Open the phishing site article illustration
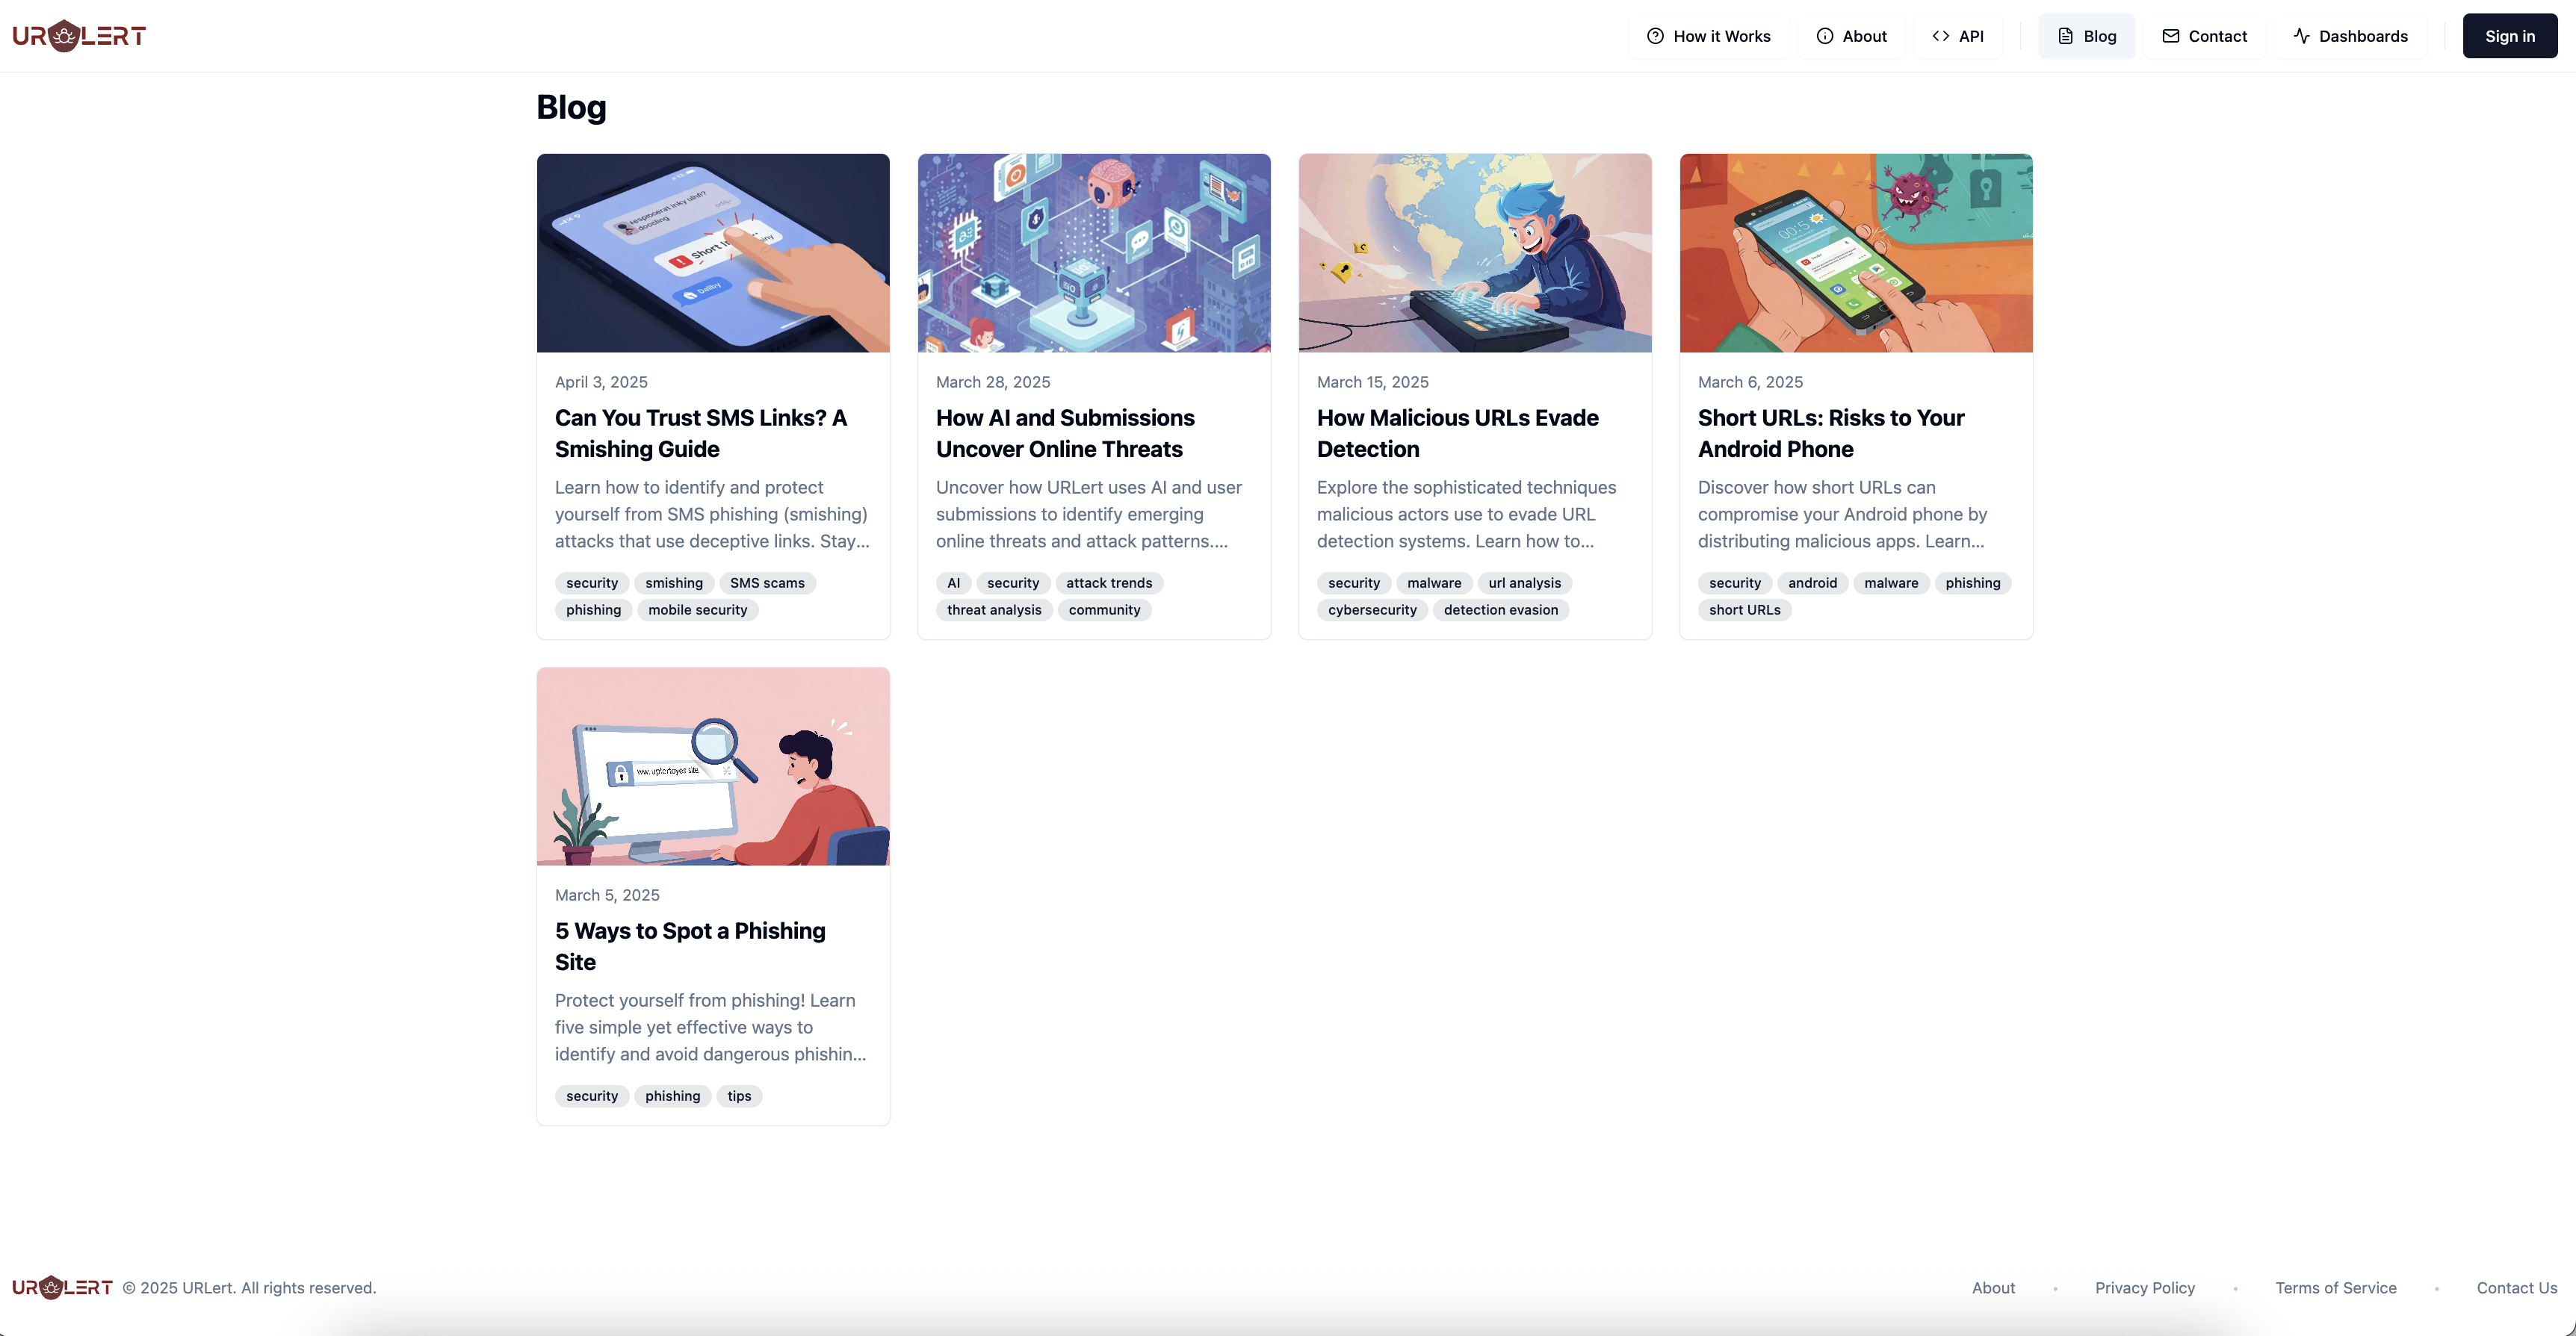 713,766
